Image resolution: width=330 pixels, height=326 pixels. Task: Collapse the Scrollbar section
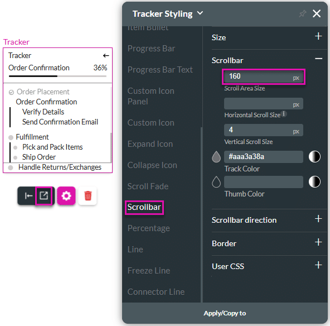click(318, 59)
